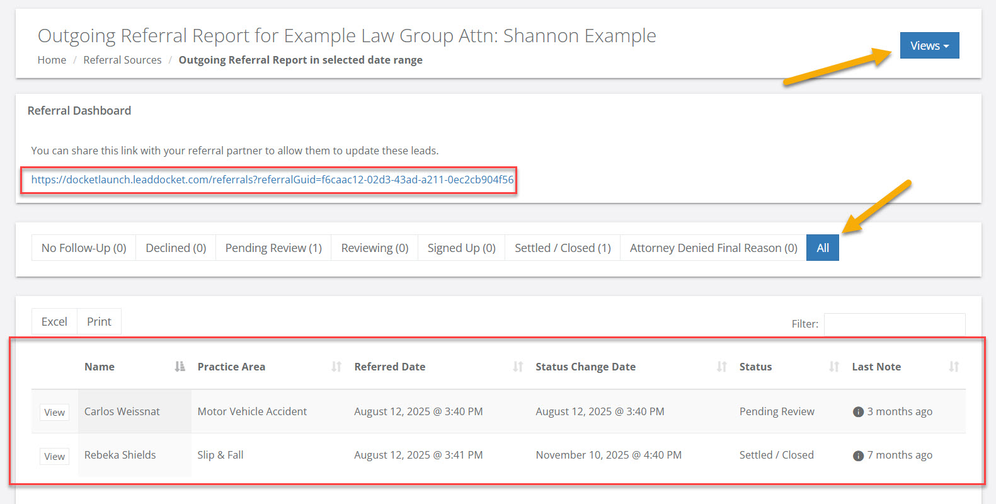The width and height of the screenshot is (996, 504).
Task: View the Rebeka Shields lead
Action: [x=54, y=456]
